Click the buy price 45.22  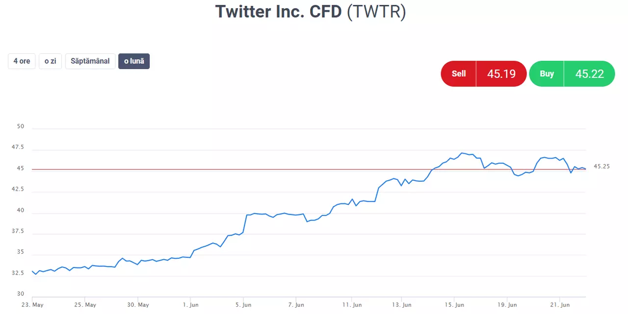590,73
